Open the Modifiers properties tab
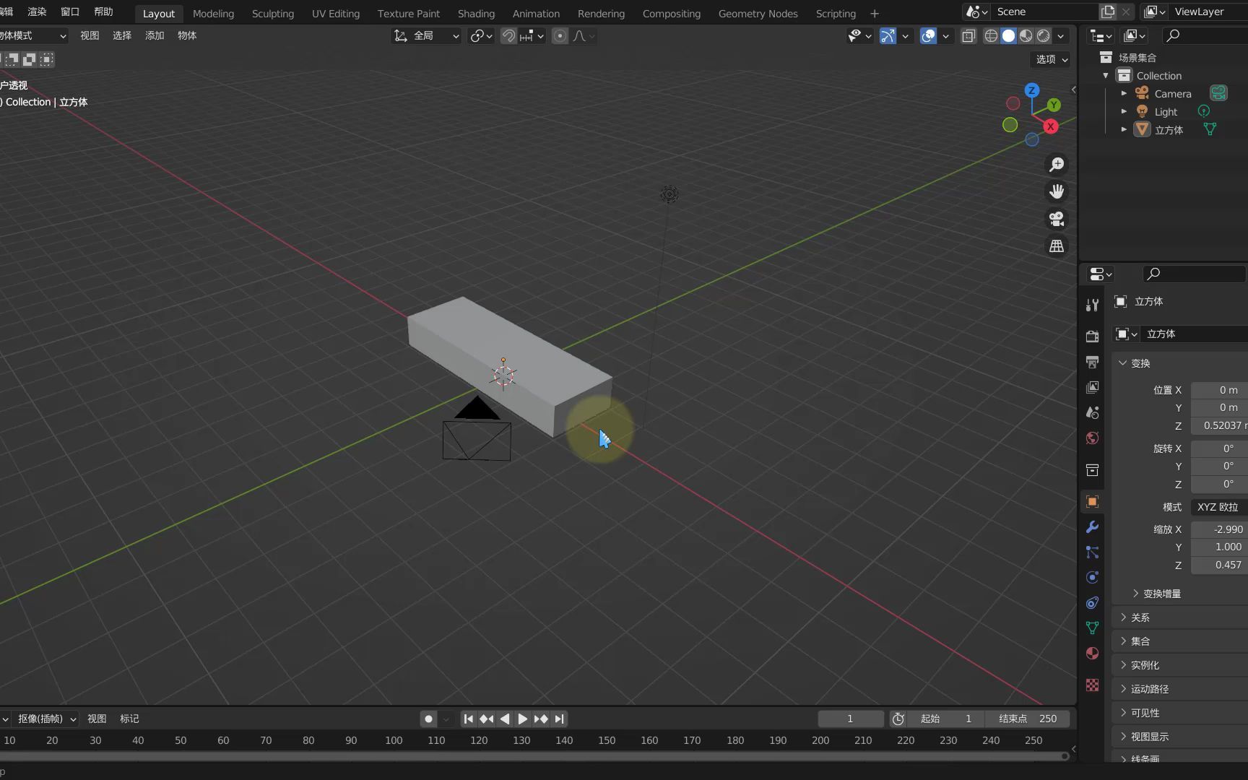 (1092, 527)
